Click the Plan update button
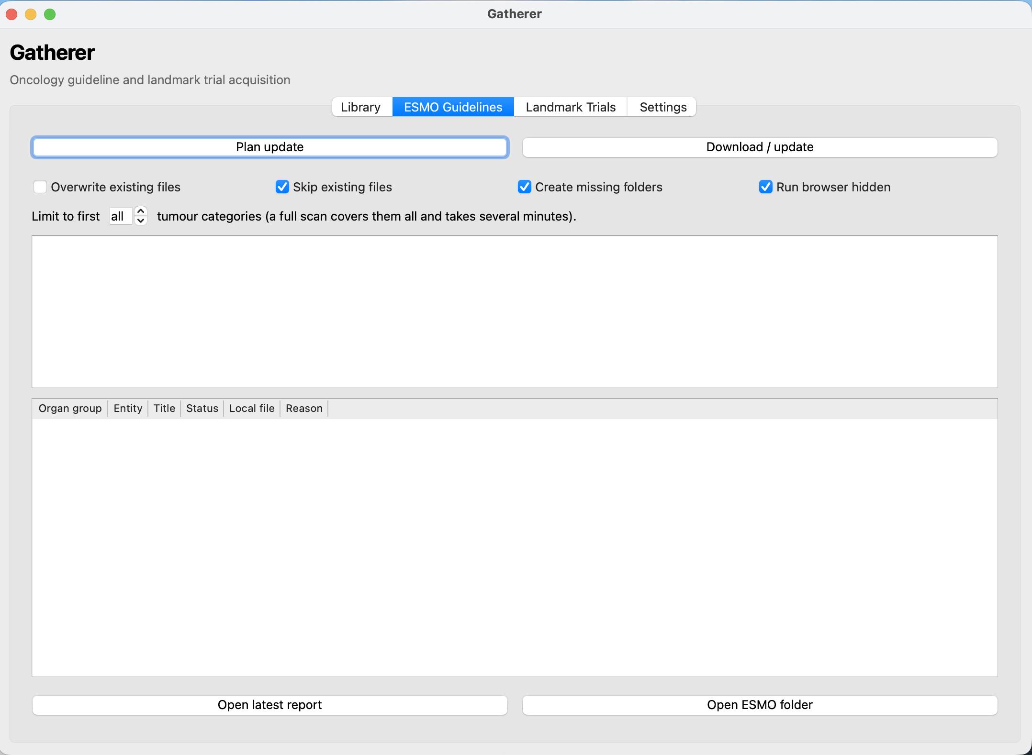The height and width of the screenshot is (755, 1032). (270, 147)
